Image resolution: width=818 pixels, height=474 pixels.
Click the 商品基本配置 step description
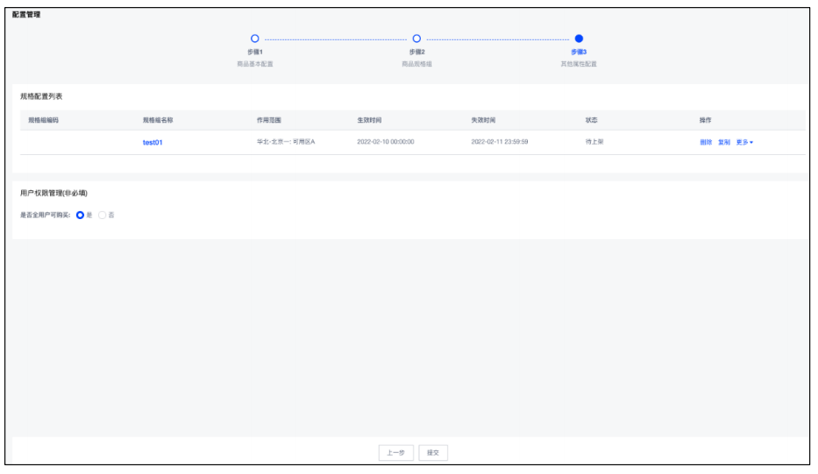[x=255, y=64]
